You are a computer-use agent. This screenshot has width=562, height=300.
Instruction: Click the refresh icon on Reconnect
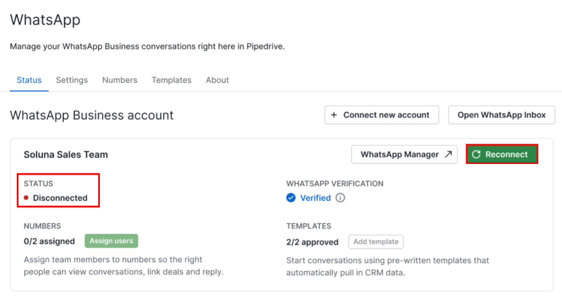(x=476, y=155)
